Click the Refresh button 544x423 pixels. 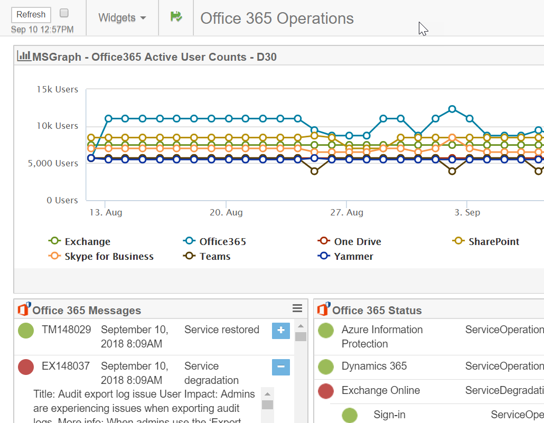click(x=31, y=14)
